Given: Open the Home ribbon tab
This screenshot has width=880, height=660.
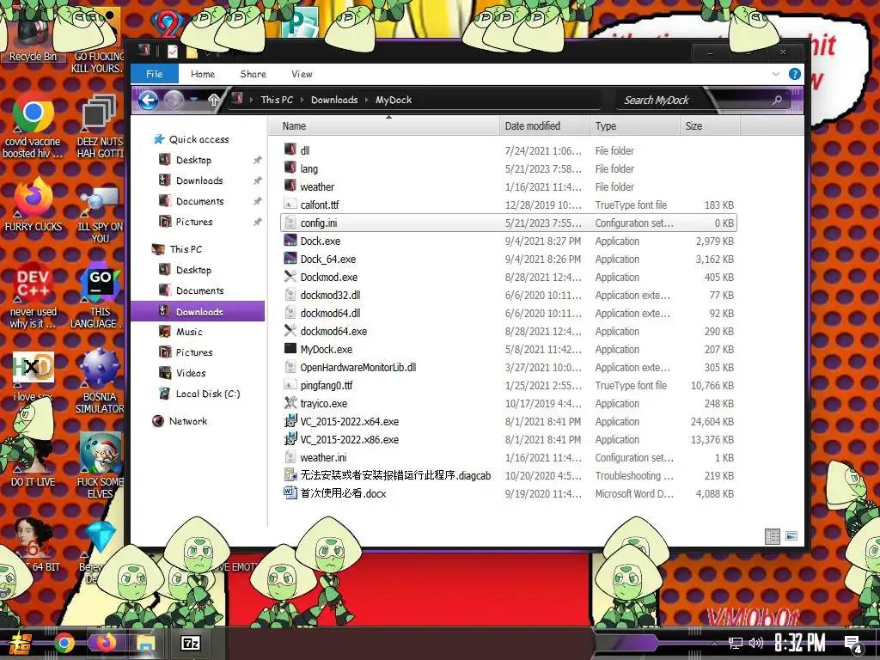Looking at the screenshot, I should tap(203, 74).
